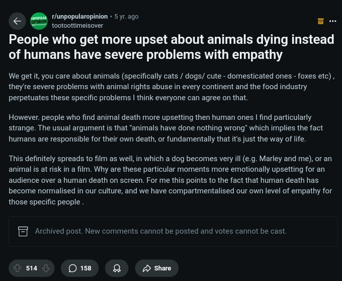Screen dimensions: 342x281
Task: Open user profile tootoottimeisover
Action: point(77,26)
